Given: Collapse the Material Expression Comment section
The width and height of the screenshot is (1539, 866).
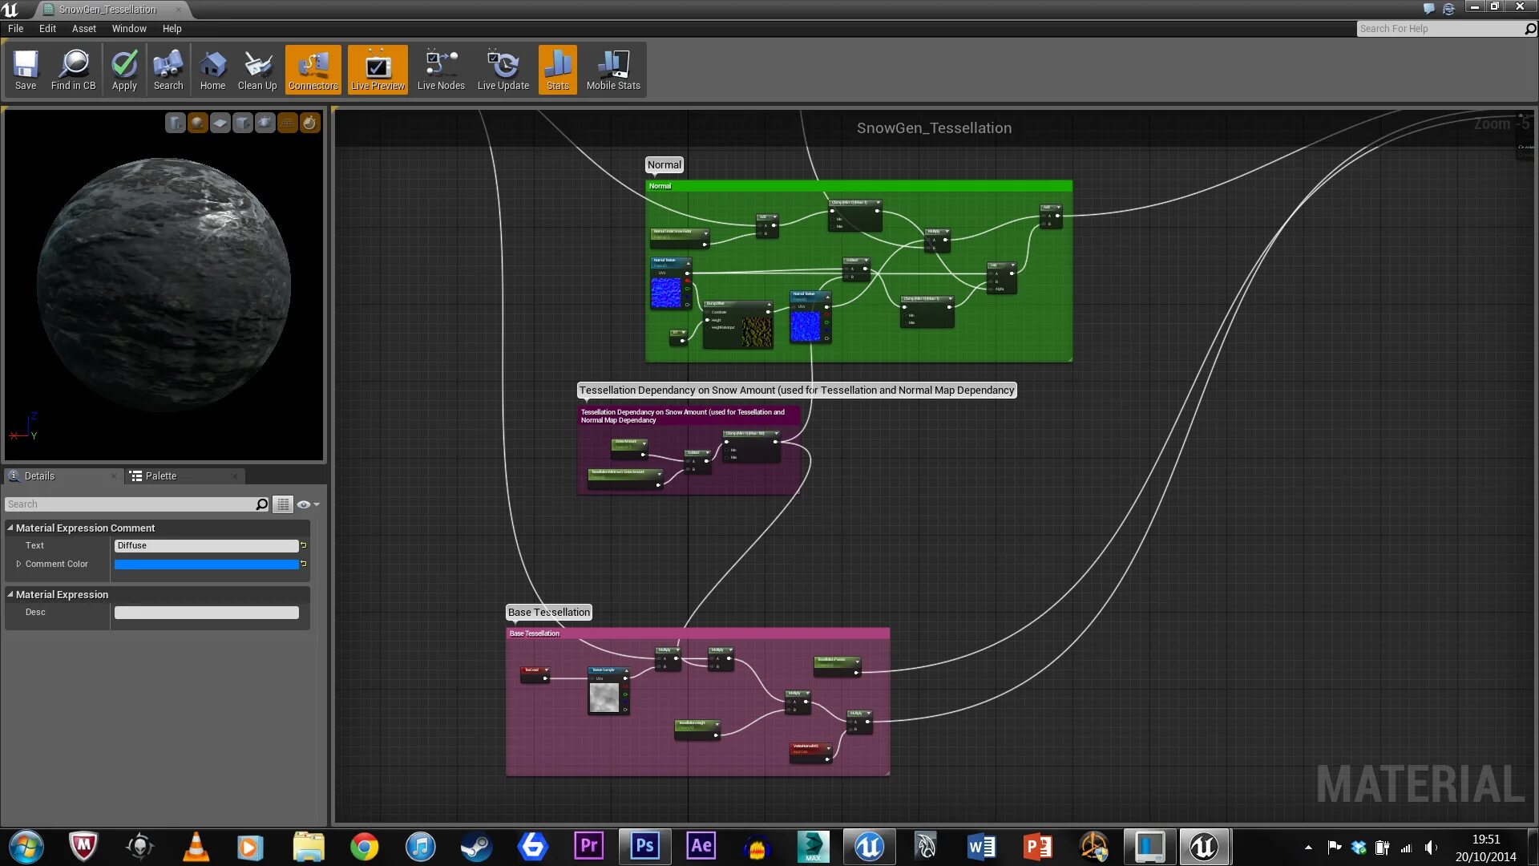Looking at the screenshot, I should tap(10, 528).
